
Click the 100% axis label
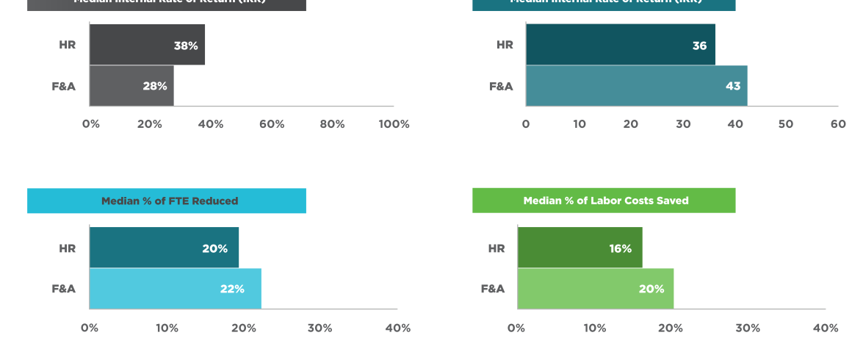[394, 124]
